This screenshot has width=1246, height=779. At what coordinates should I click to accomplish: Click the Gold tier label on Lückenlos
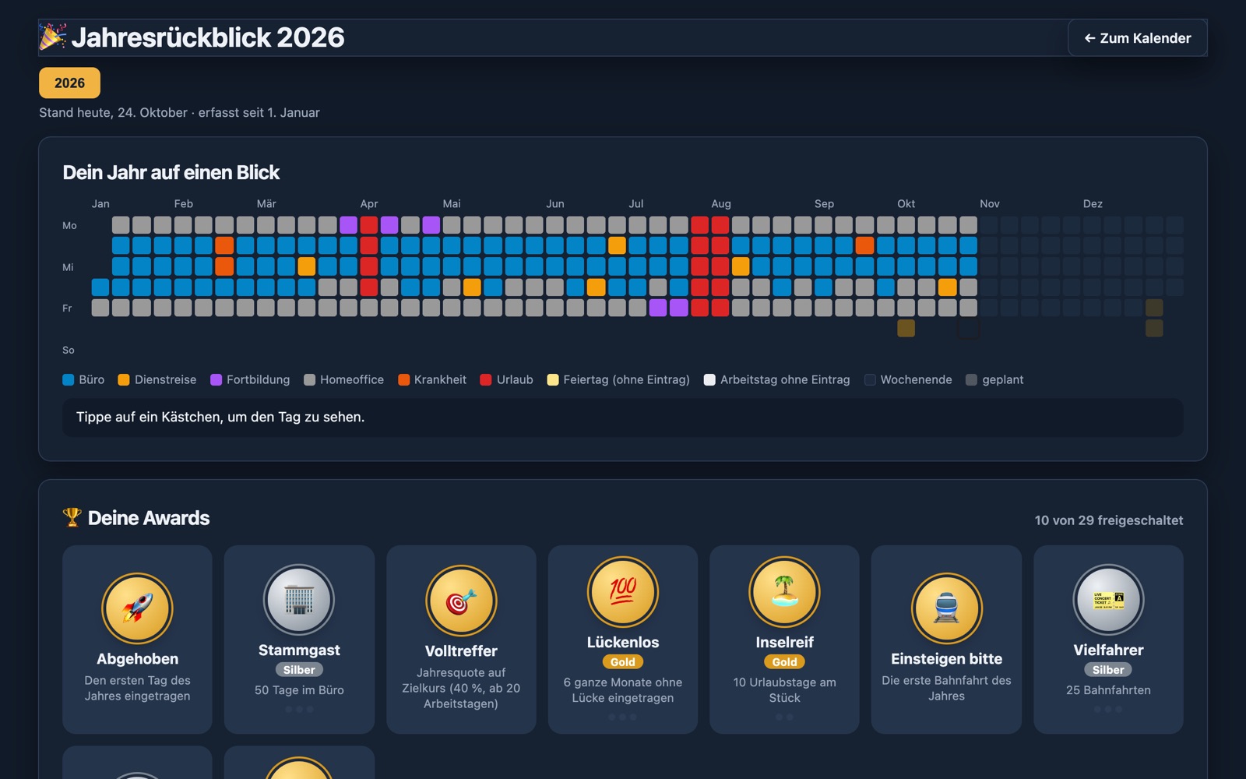click(623, 662)
